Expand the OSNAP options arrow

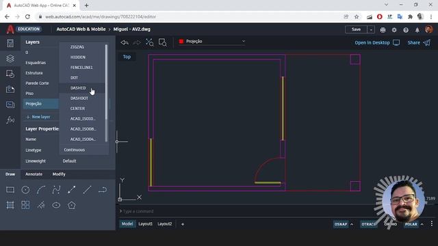click(x=352, y=224)
